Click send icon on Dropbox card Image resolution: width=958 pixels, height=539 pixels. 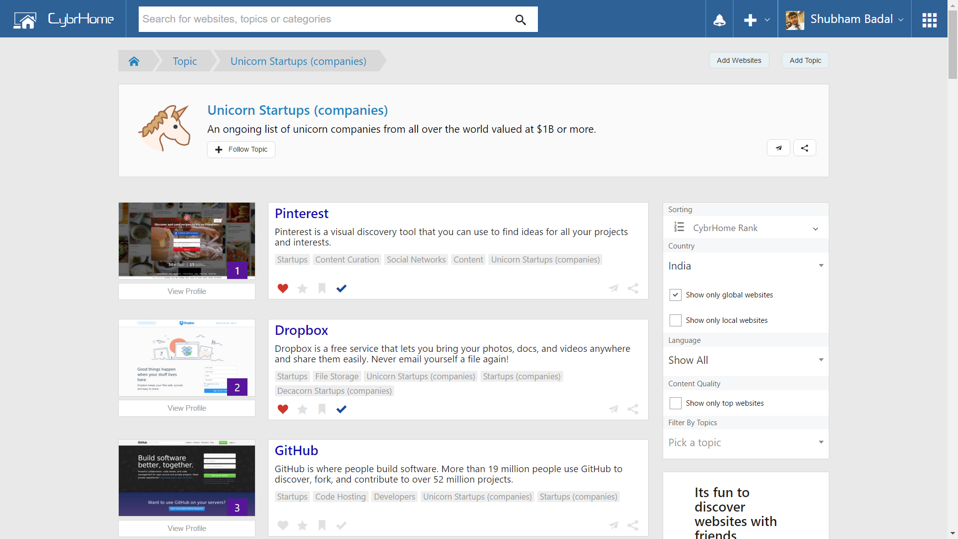613,409
